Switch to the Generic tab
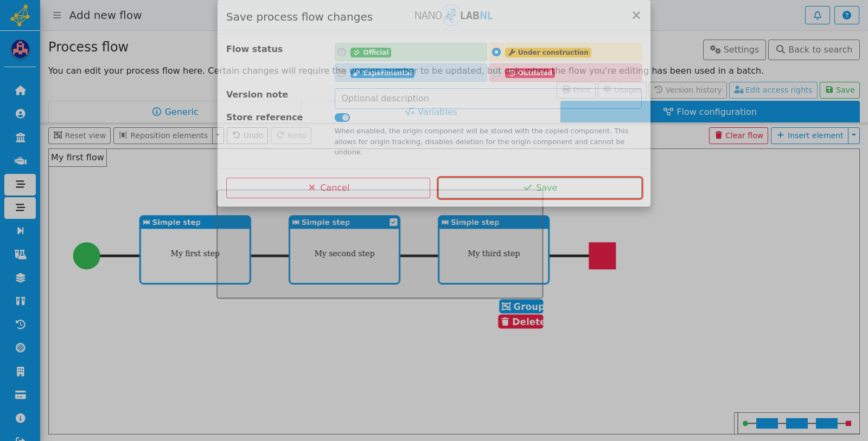This screenshot has height=441, width=868. [x=175, y=112]
